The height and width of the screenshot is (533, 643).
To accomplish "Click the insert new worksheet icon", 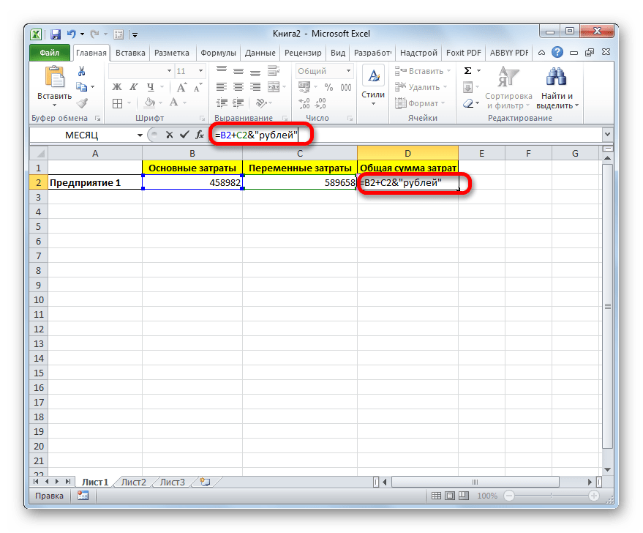I will (205, 482).
